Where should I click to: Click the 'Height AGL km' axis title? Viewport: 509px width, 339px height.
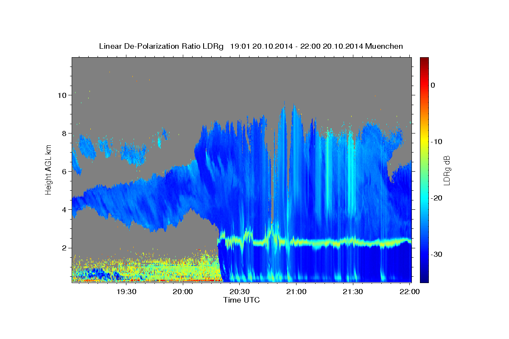point(48,169)
